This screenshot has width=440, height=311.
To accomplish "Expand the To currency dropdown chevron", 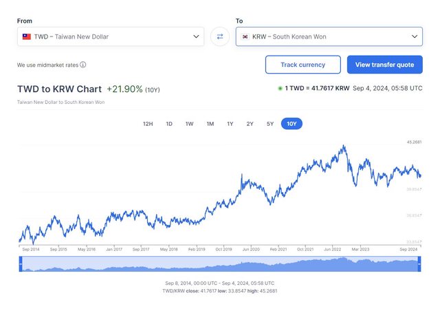I will 415,36.
